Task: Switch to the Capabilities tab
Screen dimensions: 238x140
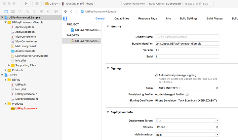Action: [122, 18]
